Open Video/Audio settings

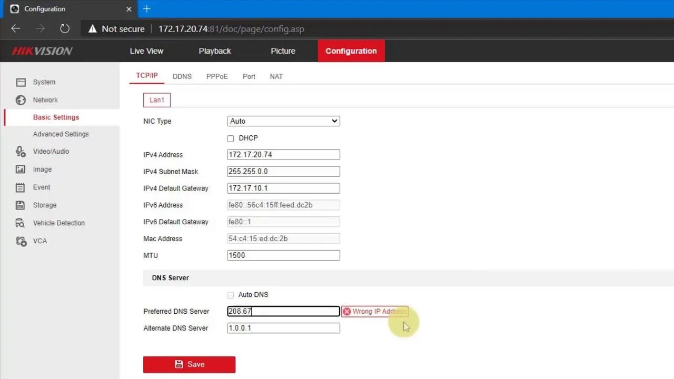coord(51,152)
